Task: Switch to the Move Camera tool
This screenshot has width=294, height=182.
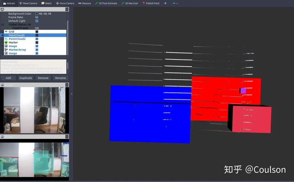Action: (28, 3)
